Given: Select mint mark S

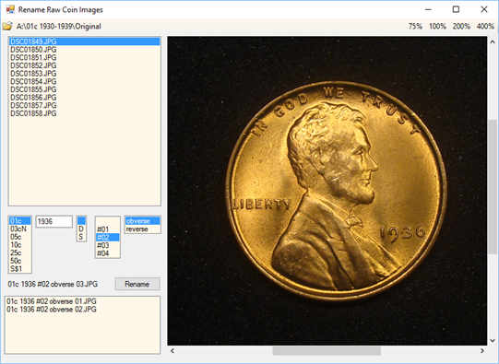Looking at the screenshot, I should (81, 237).
